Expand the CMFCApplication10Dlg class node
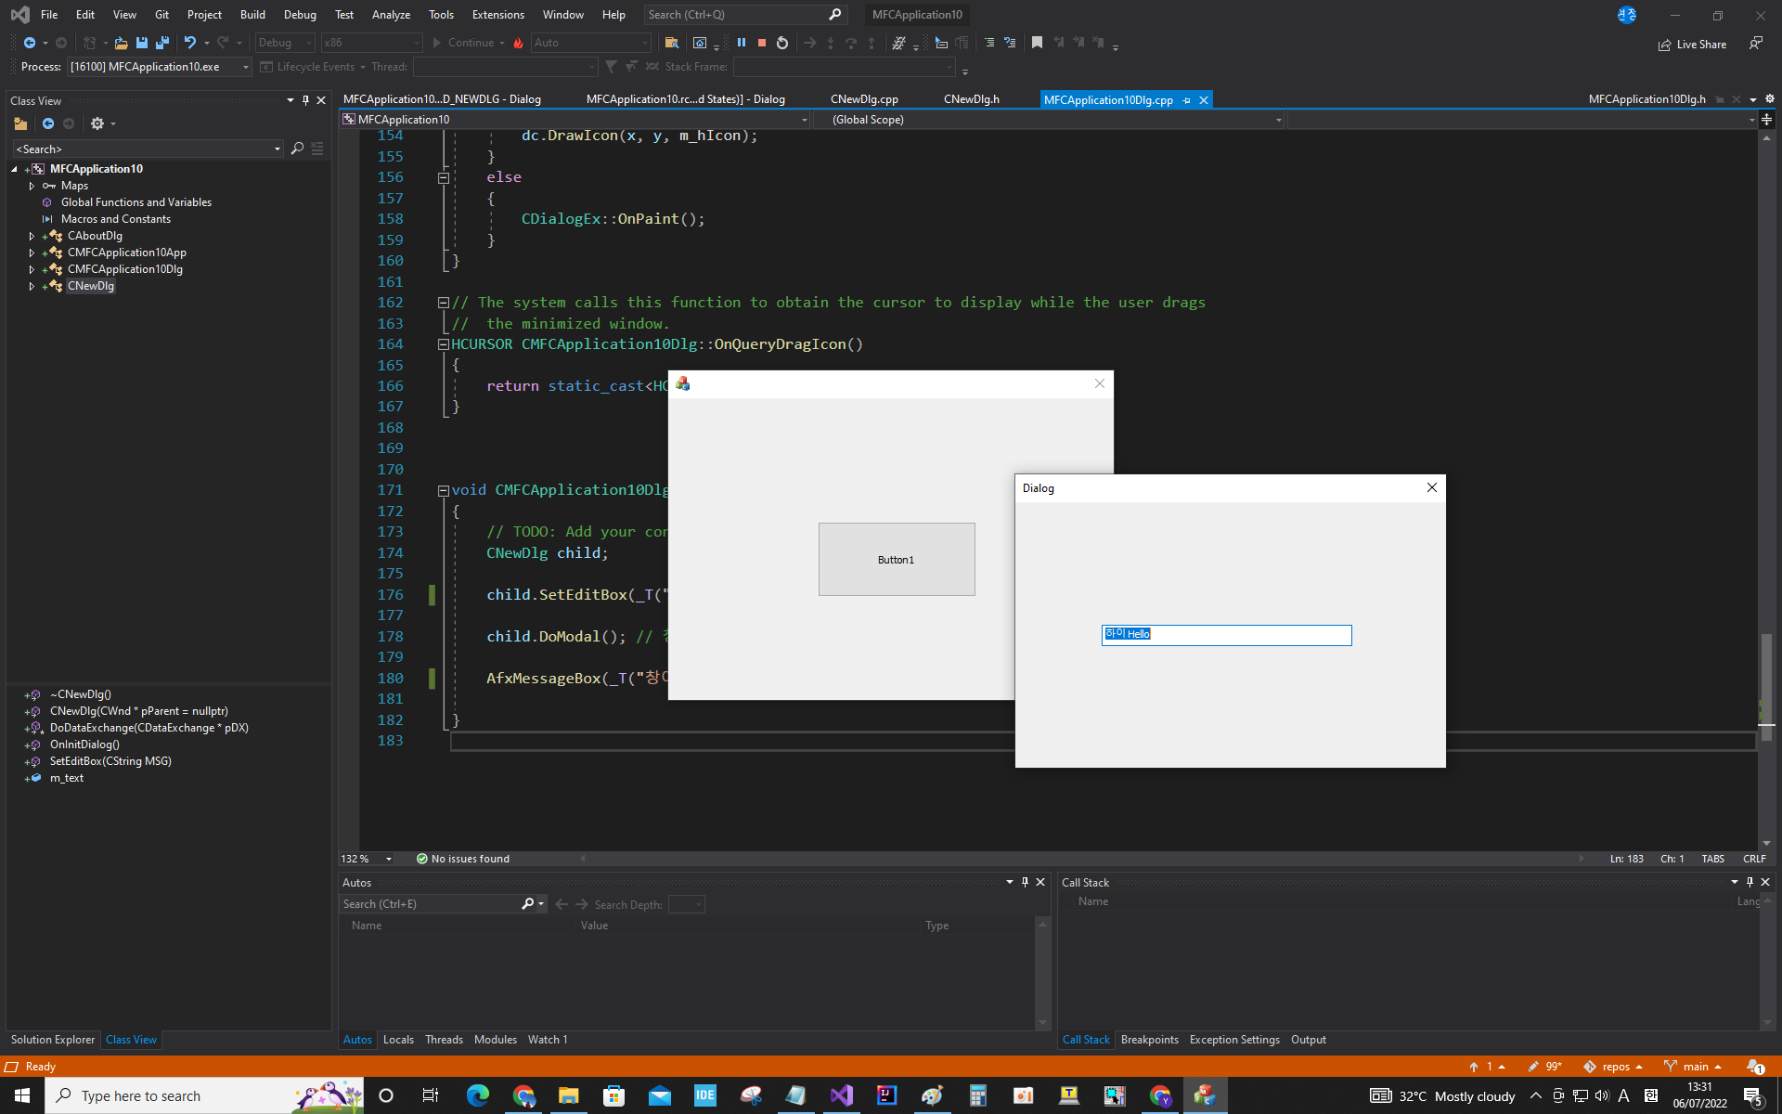 (32, 269)
